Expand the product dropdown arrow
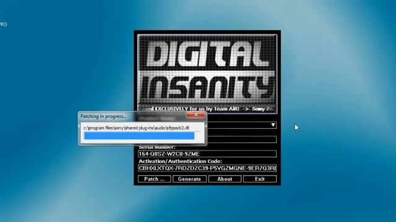Image resolution: width=396 pixels, height=222 pixels. pyautogui.click(x=273, y=125)
